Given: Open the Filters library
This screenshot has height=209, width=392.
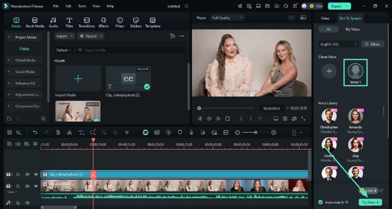Looking at the screenshot, I should pyautogui.click(x=120, y=23).
